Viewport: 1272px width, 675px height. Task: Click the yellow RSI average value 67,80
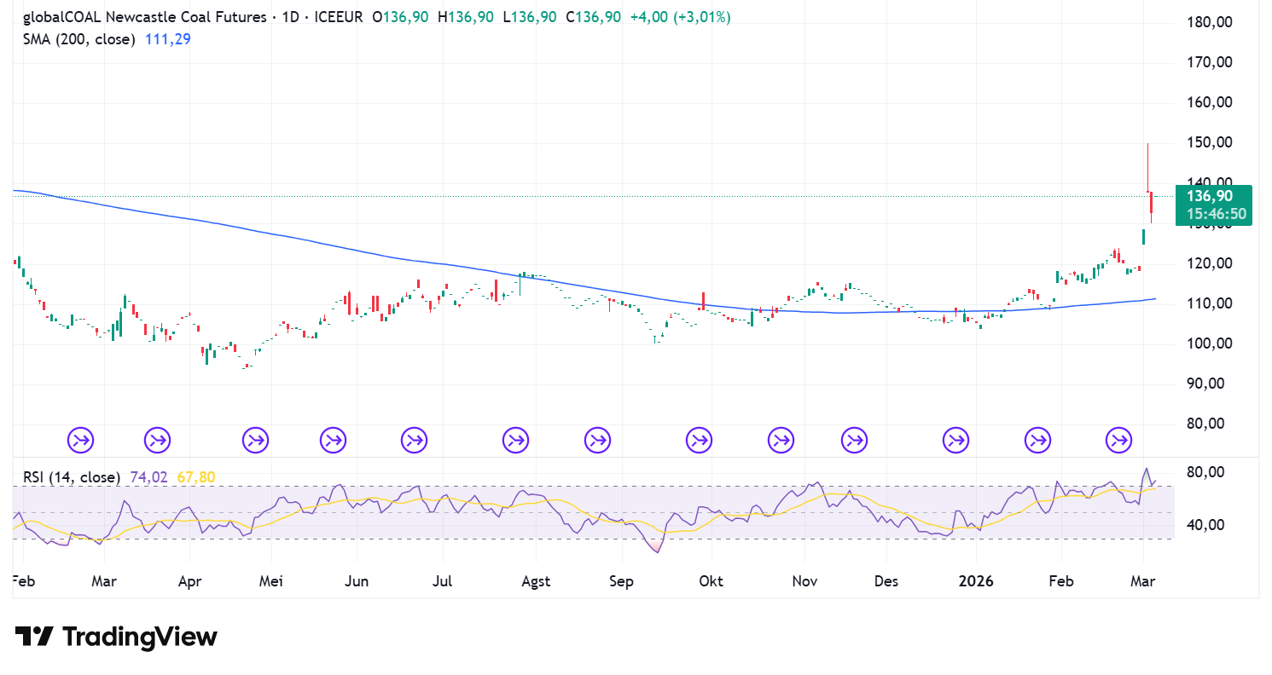(x=195, y=477)
